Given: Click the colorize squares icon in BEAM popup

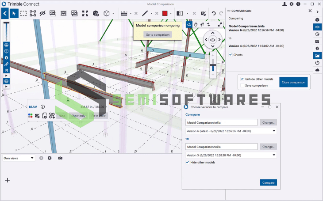Looking at the screenshot, I should coord(30,116).
